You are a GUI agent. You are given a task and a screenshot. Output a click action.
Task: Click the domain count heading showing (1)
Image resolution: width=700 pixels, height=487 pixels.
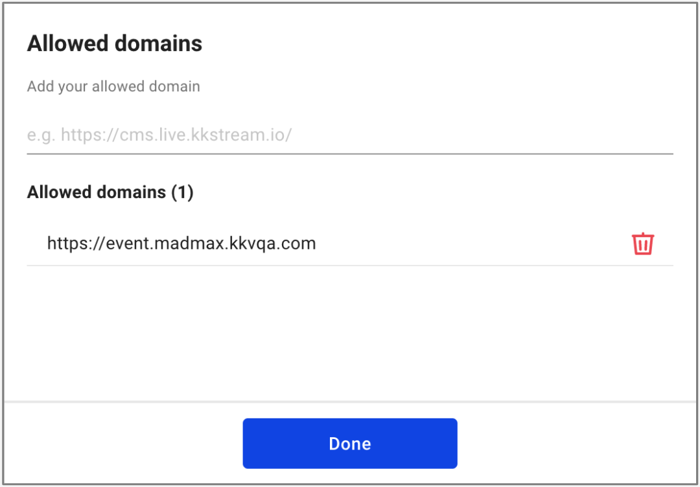coord(110,192)
